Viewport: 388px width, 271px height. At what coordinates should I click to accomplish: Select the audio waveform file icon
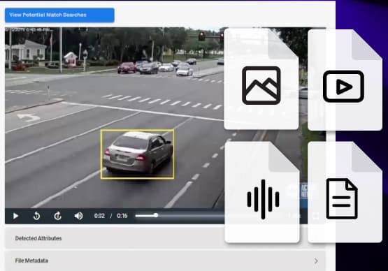point(263,199)
